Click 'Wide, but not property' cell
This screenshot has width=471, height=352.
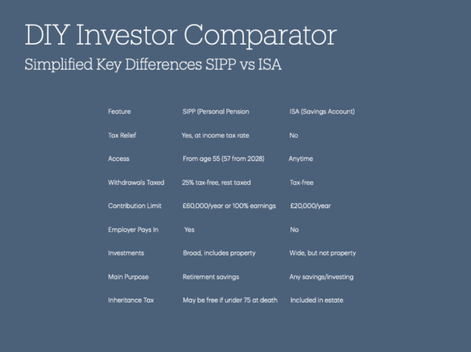[x=323, y=253]
